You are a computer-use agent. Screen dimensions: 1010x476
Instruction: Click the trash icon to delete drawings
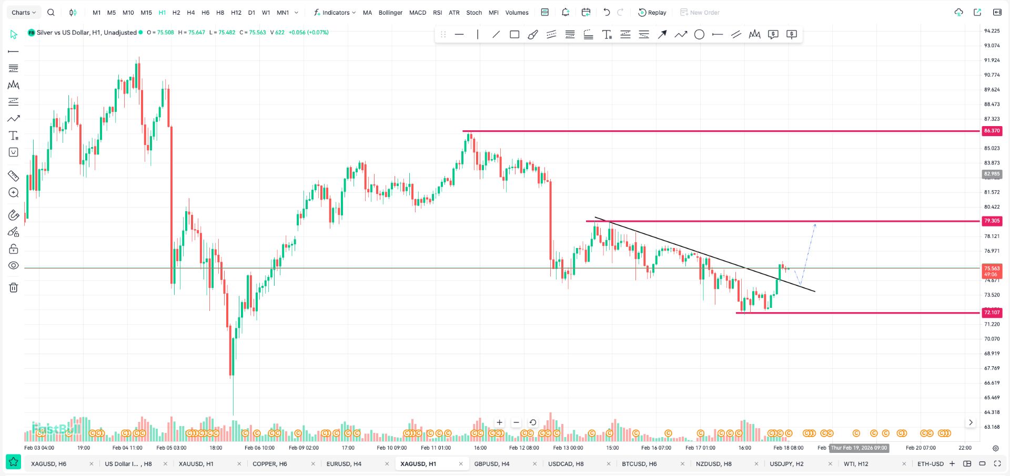coord(14,287)
